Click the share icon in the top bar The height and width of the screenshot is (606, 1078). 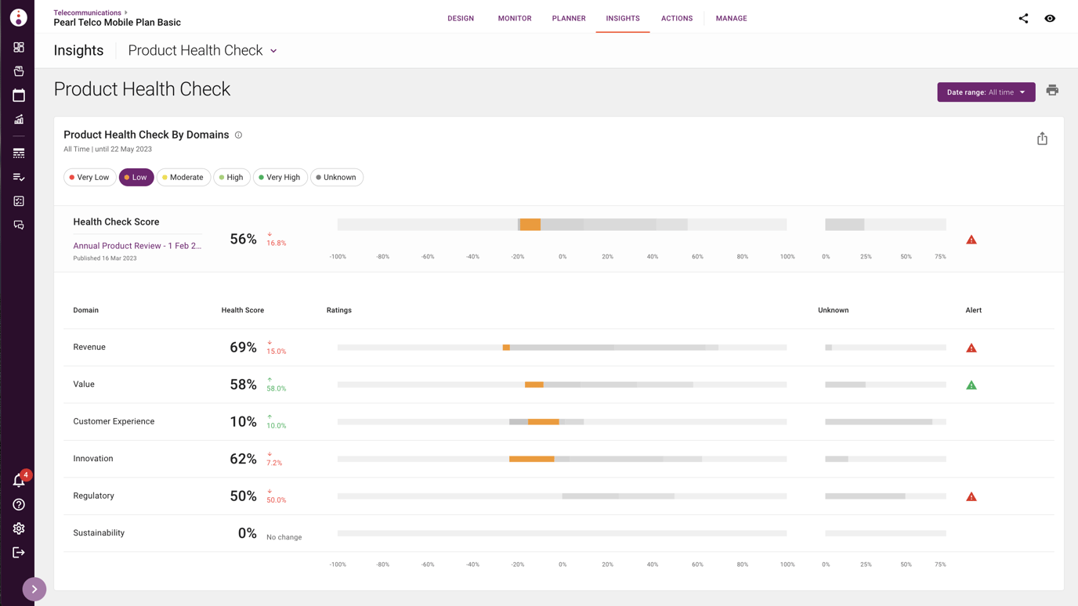tap(1023, 17)
